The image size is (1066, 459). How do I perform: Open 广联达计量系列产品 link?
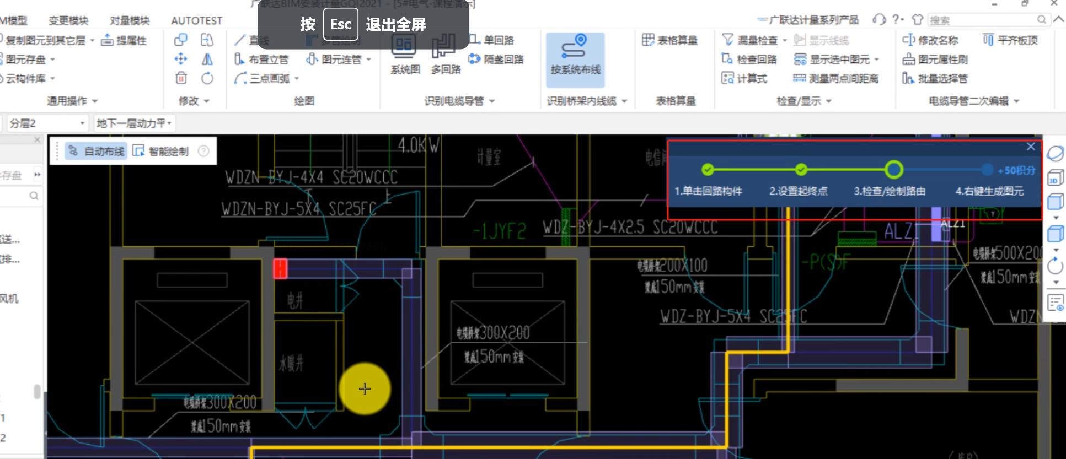(809, 20)
